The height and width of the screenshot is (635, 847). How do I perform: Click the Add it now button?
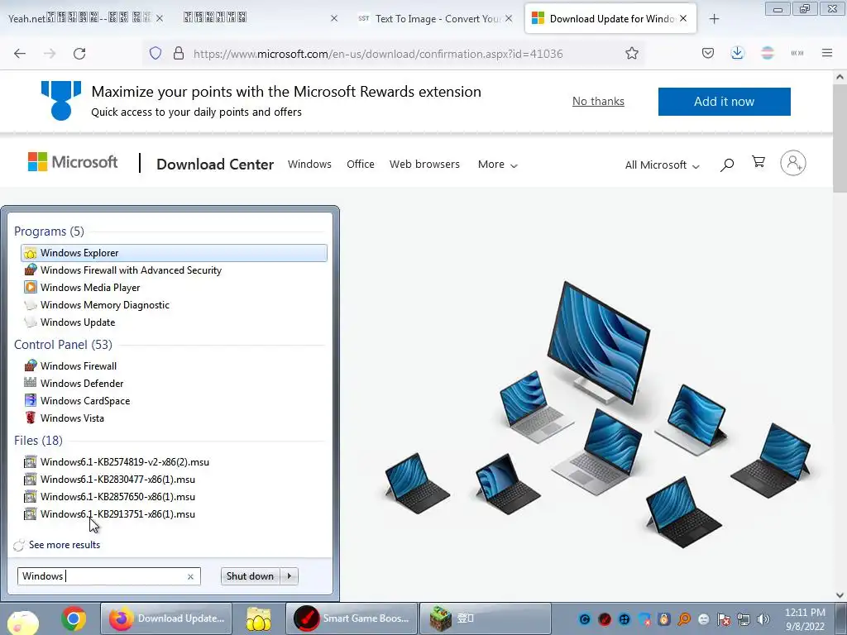pos(724,102)
